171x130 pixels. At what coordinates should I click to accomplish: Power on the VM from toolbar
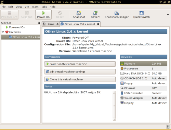(43, 15)
